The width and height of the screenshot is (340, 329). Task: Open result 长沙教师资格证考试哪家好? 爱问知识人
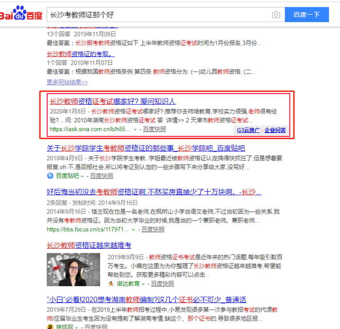[x=113, y=101]
